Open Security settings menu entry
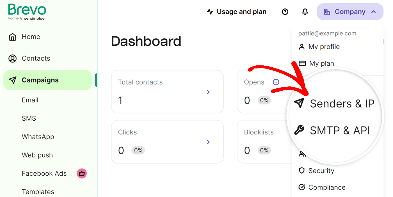The image size is (393, 197). click(x=321, y=171)
